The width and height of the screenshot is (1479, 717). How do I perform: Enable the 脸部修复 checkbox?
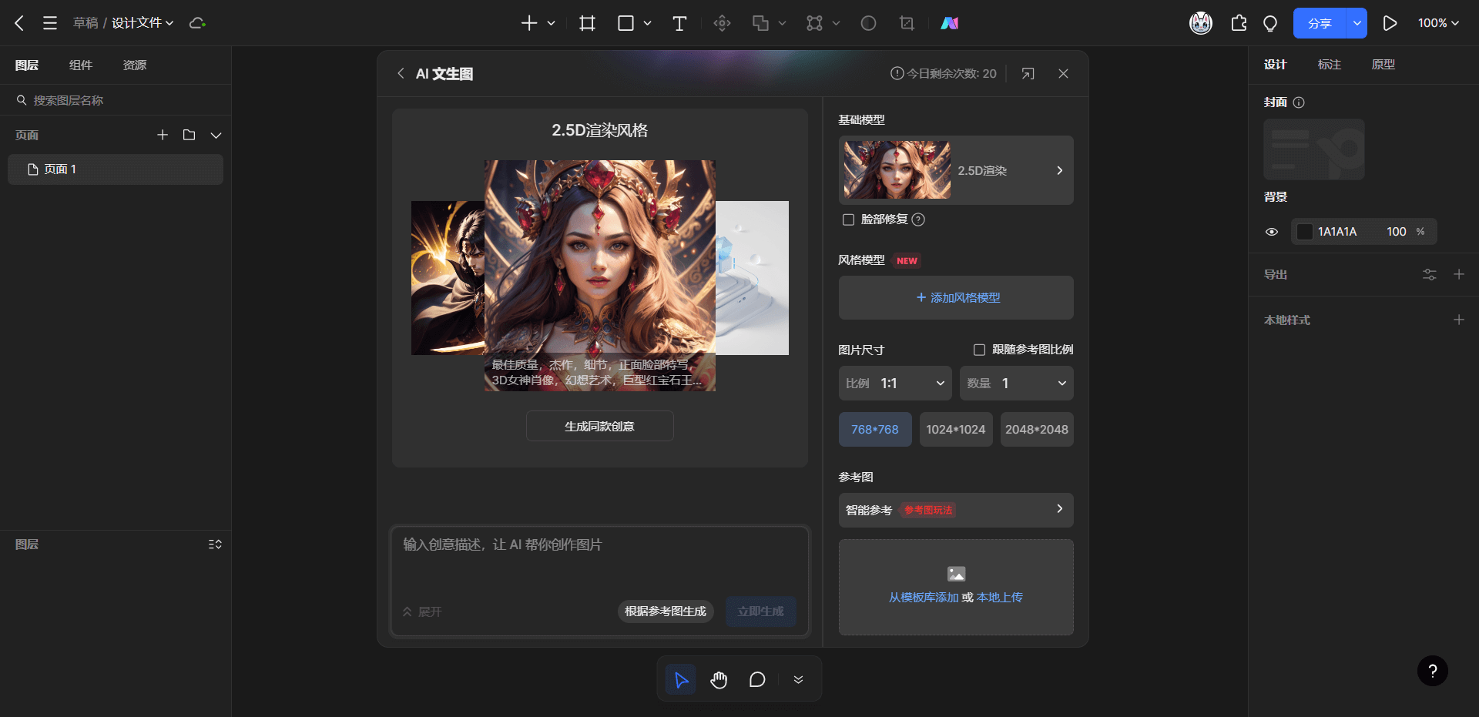[848, 219]
